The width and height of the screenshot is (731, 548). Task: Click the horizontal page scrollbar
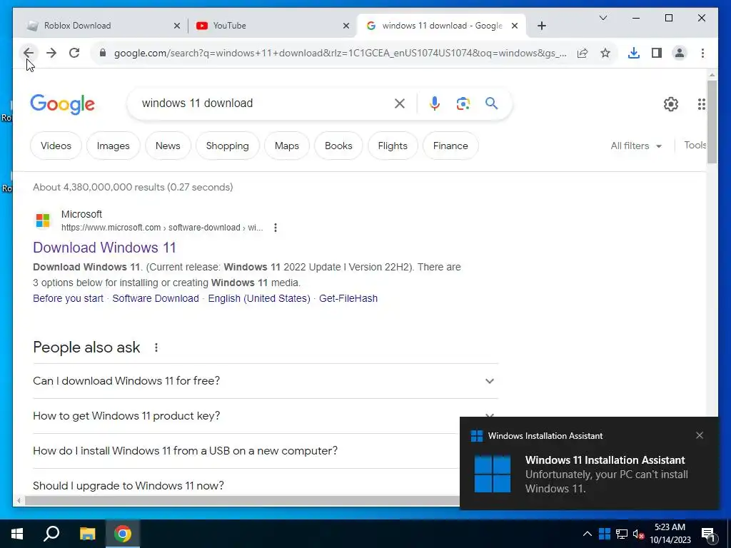243,501
